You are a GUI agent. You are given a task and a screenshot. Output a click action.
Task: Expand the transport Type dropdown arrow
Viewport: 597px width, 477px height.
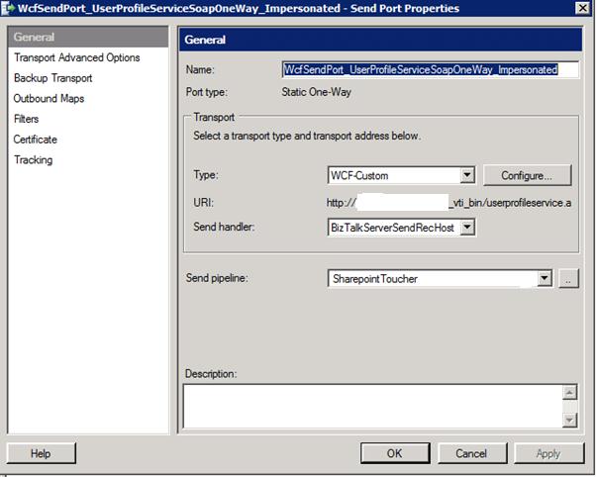point(467,175)
